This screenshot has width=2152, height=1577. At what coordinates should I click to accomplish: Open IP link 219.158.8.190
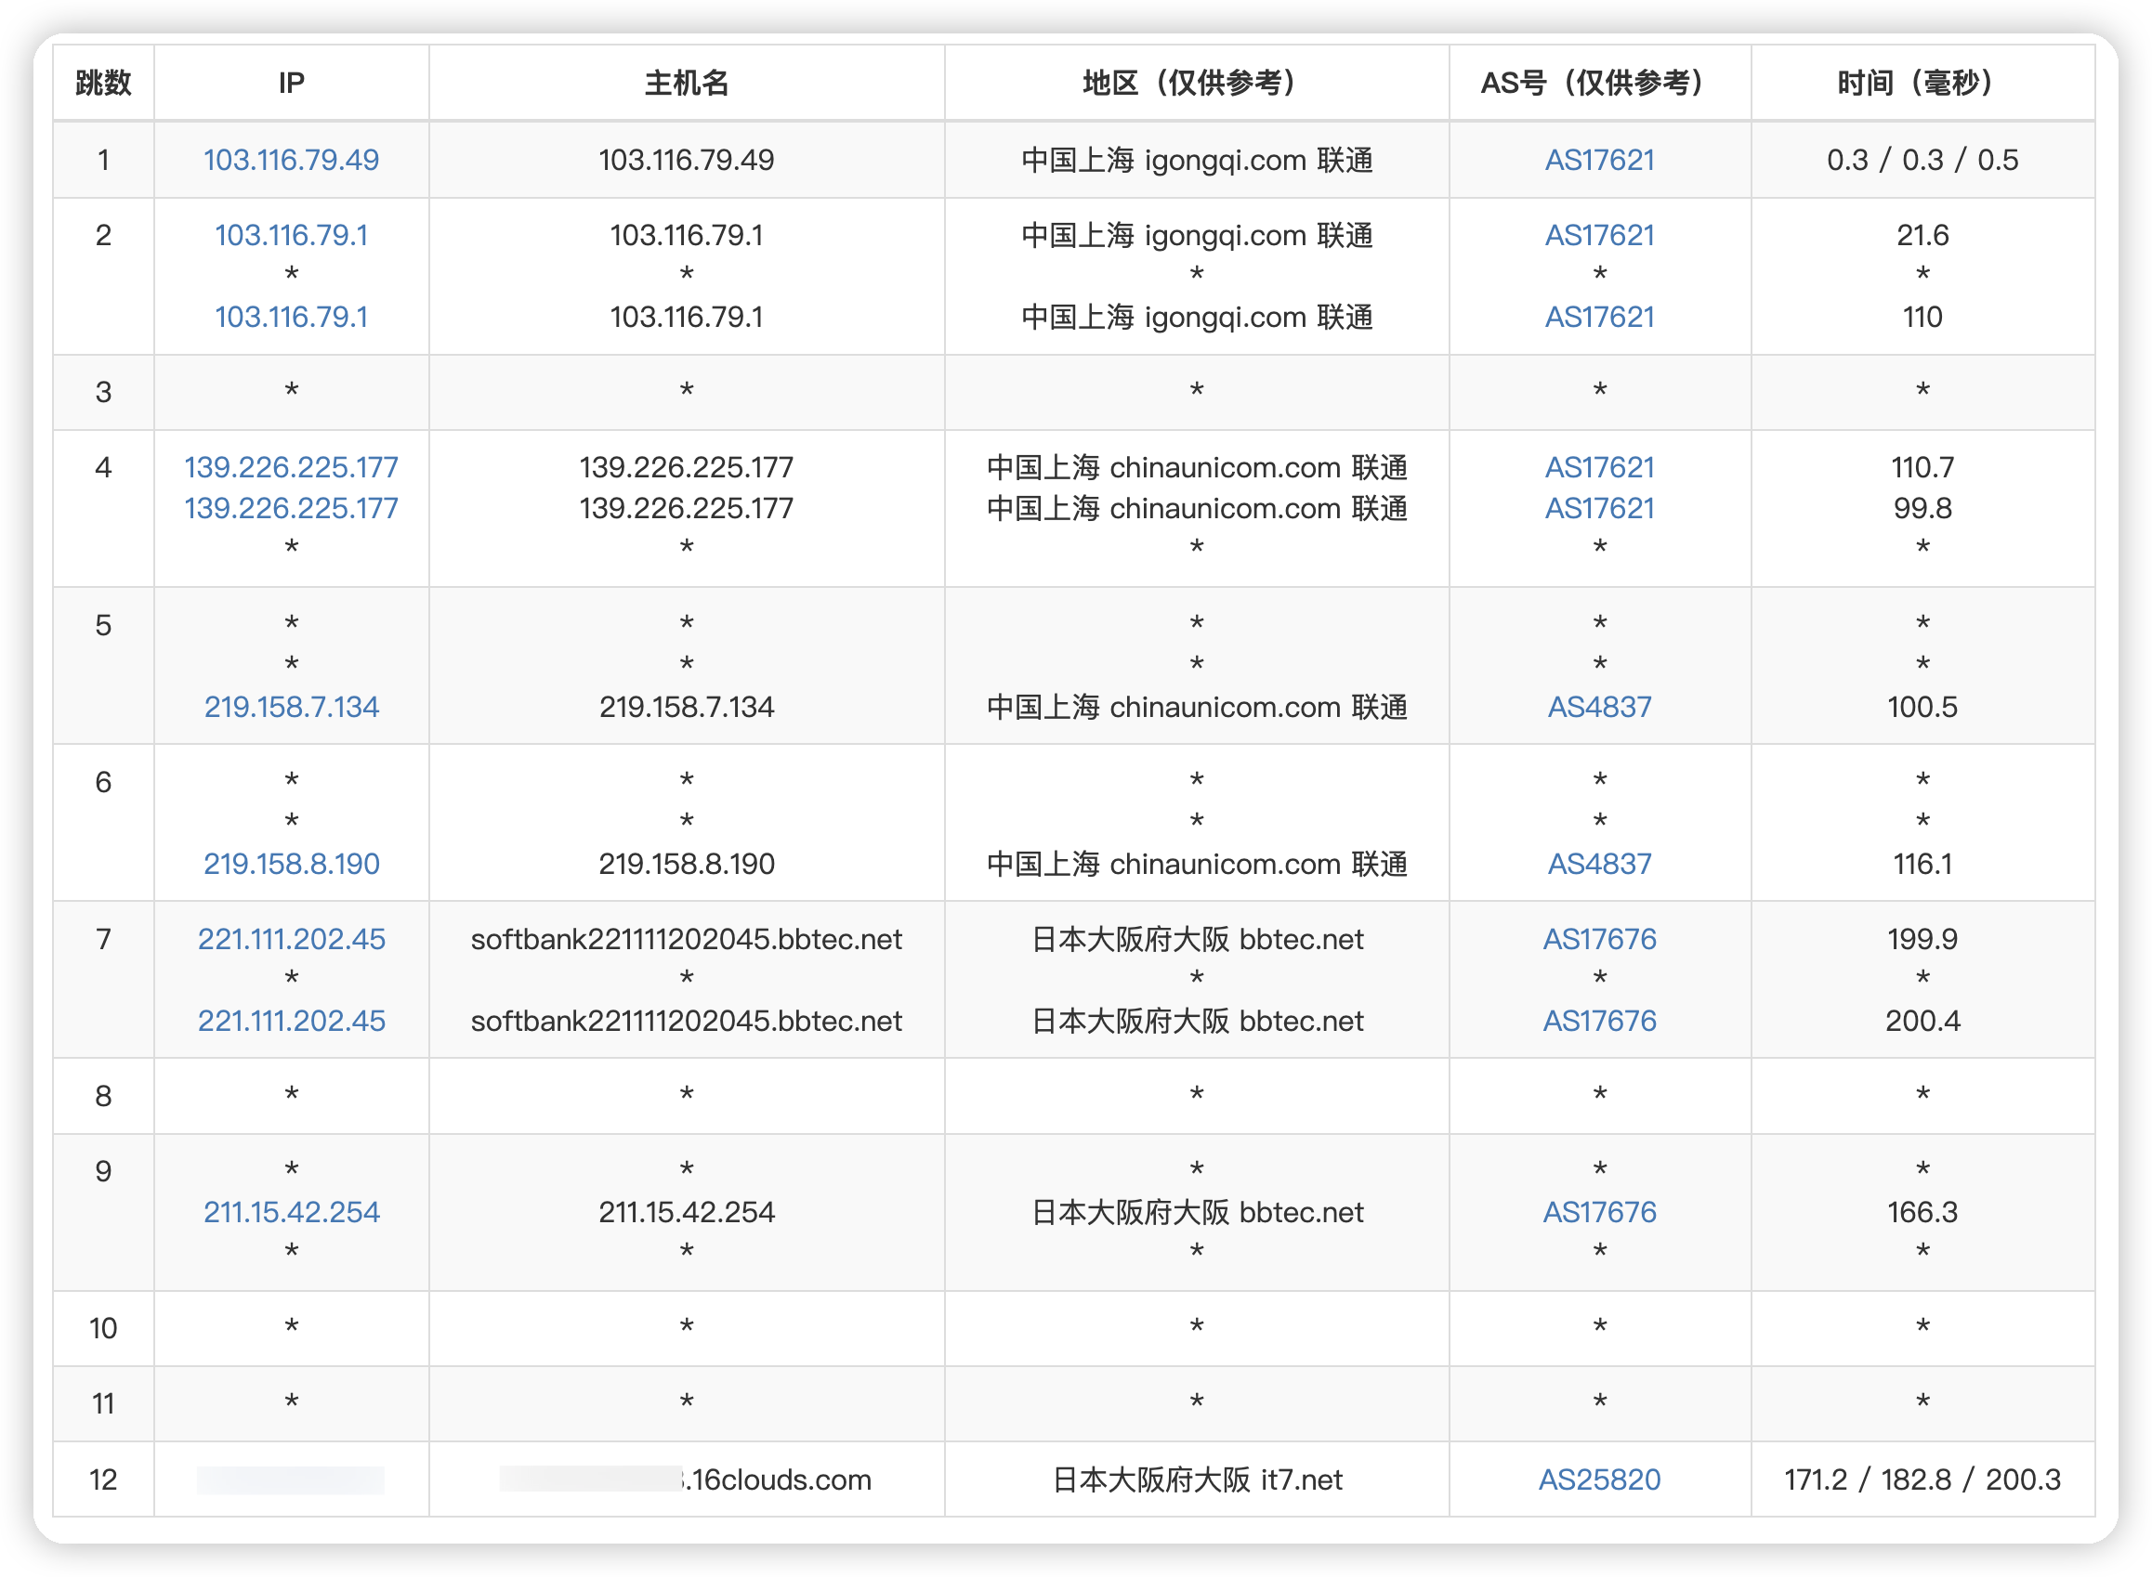coord(292,863)
